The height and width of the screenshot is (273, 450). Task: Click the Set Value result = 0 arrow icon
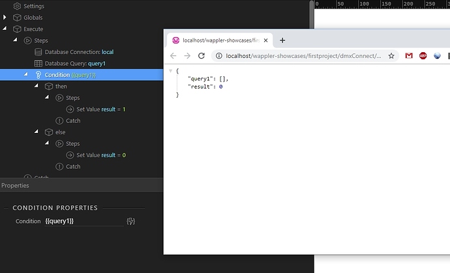70,155
